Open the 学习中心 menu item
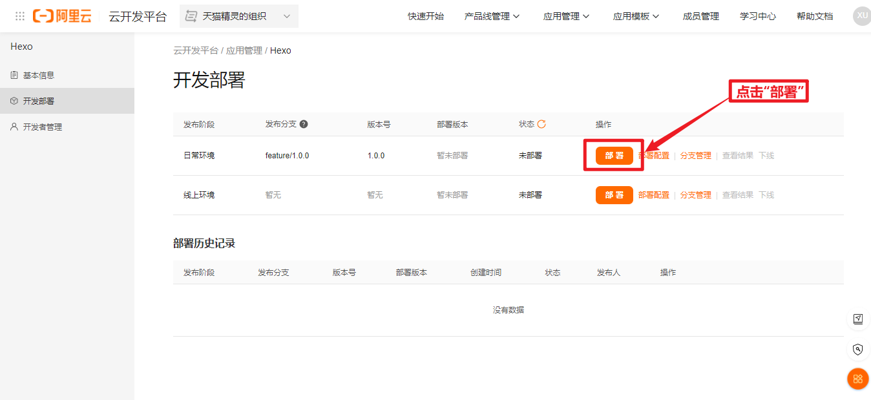 point(758,16)
